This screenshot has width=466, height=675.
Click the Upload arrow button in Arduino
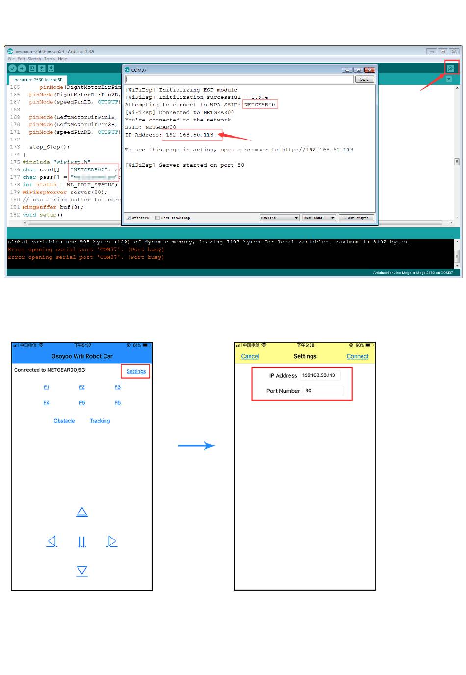[22, 69]
